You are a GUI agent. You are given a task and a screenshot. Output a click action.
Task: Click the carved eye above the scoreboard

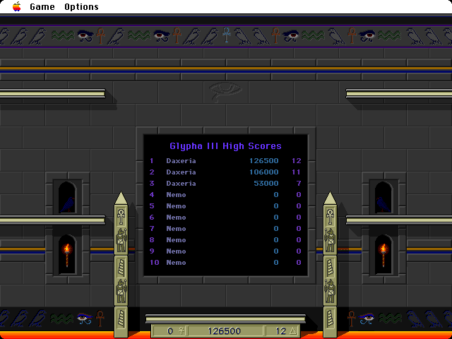[x=225, y=91]
